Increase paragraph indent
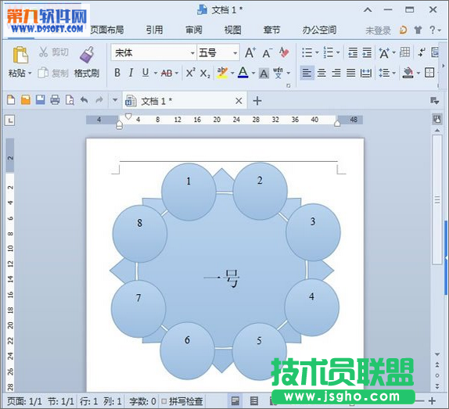 tap(367, 52)
